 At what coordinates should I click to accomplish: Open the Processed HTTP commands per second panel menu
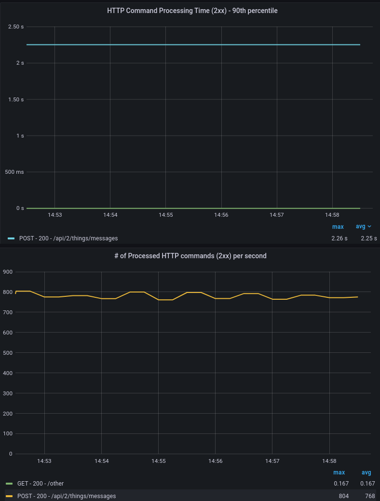(x=190, y=256)
